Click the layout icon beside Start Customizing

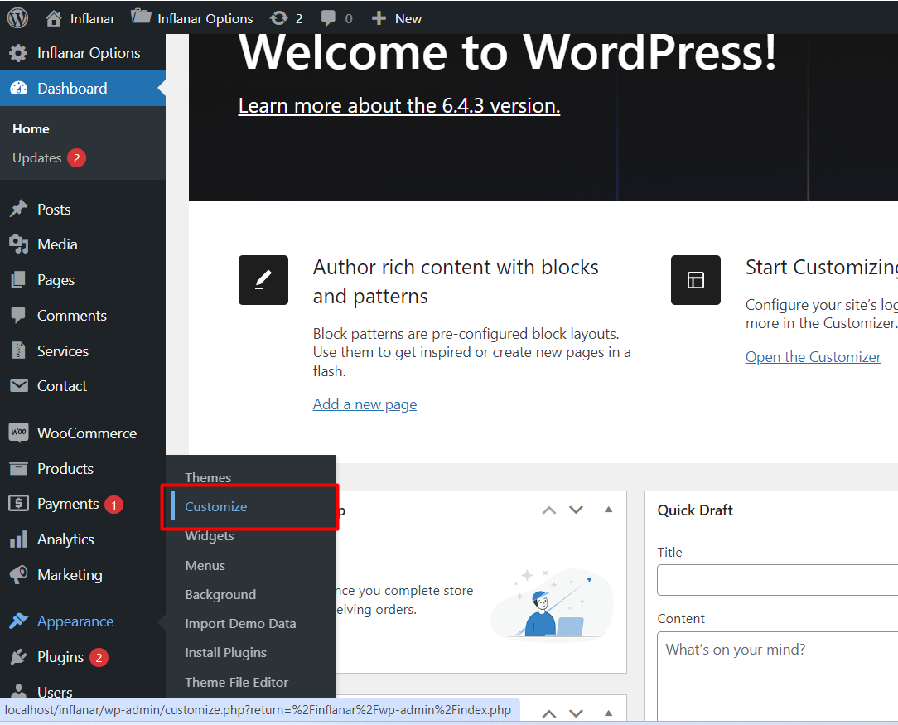coord(696,280)
